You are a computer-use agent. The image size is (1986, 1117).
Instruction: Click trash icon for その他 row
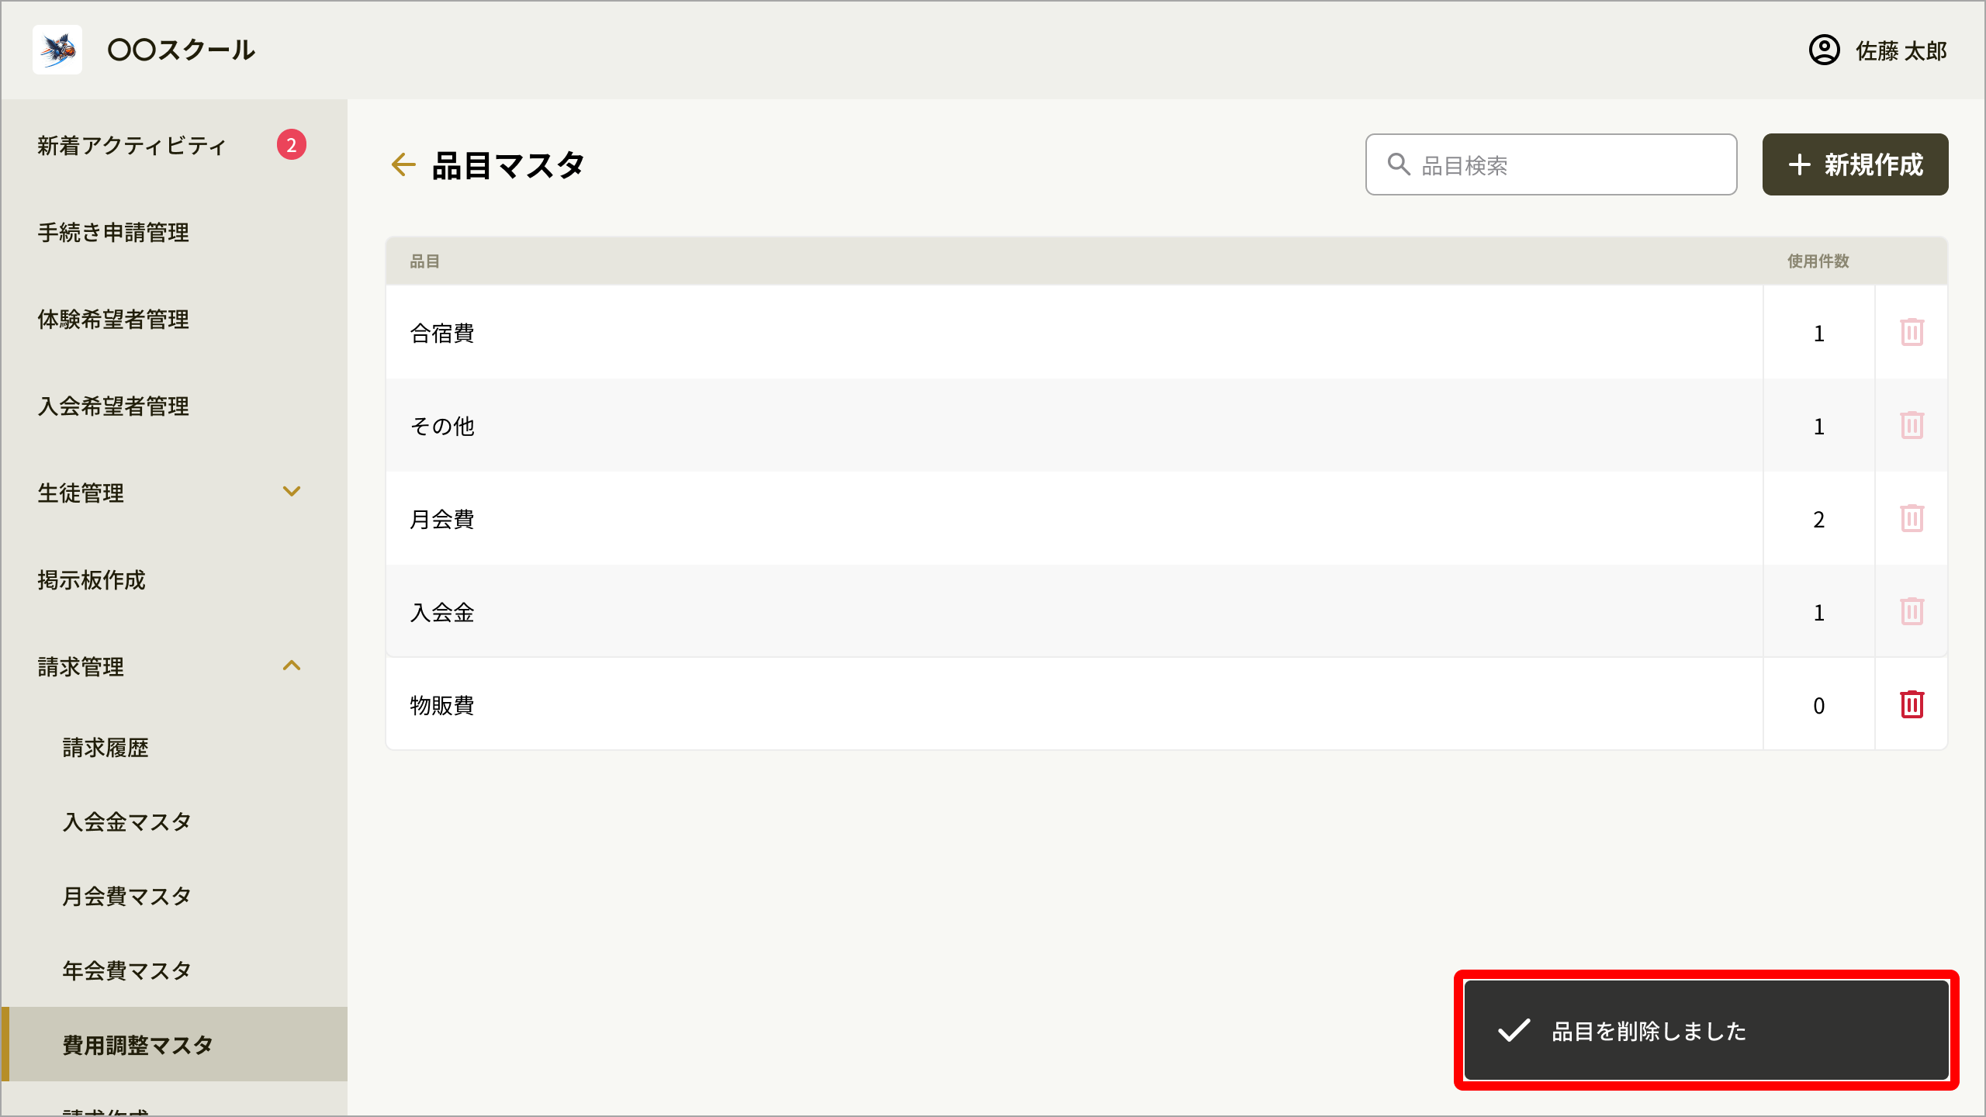coord(1912,426)
